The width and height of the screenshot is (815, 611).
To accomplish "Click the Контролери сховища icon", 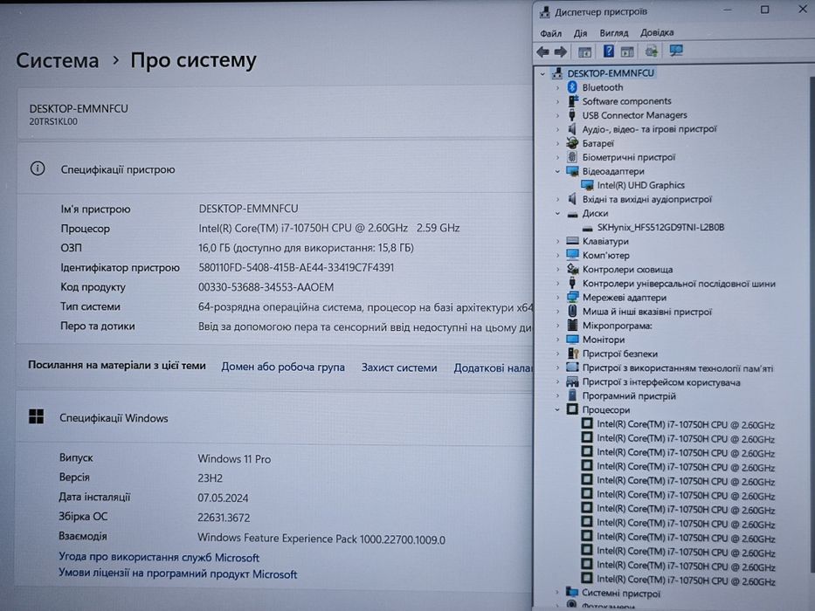I will (573, 269).
